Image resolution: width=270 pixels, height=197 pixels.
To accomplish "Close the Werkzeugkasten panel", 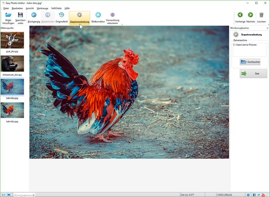I will [268, 28].
